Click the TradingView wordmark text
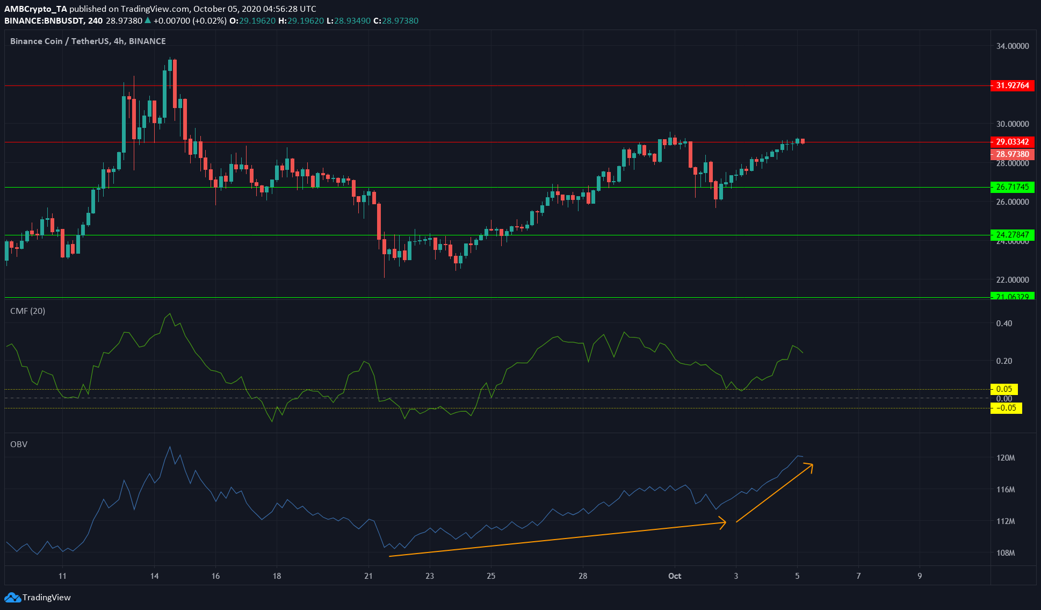This screenshot has height=610, width=1041. [x=47, y=597]
